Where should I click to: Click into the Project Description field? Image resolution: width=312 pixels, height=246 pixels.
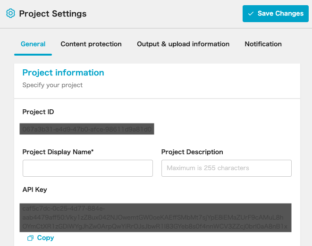(x=227, y=168)
